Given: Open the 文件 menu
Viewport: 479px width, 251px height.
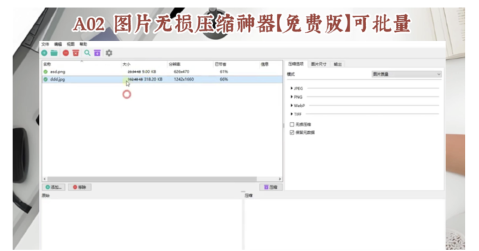Looking at the screenshot, I should point(45,44).
